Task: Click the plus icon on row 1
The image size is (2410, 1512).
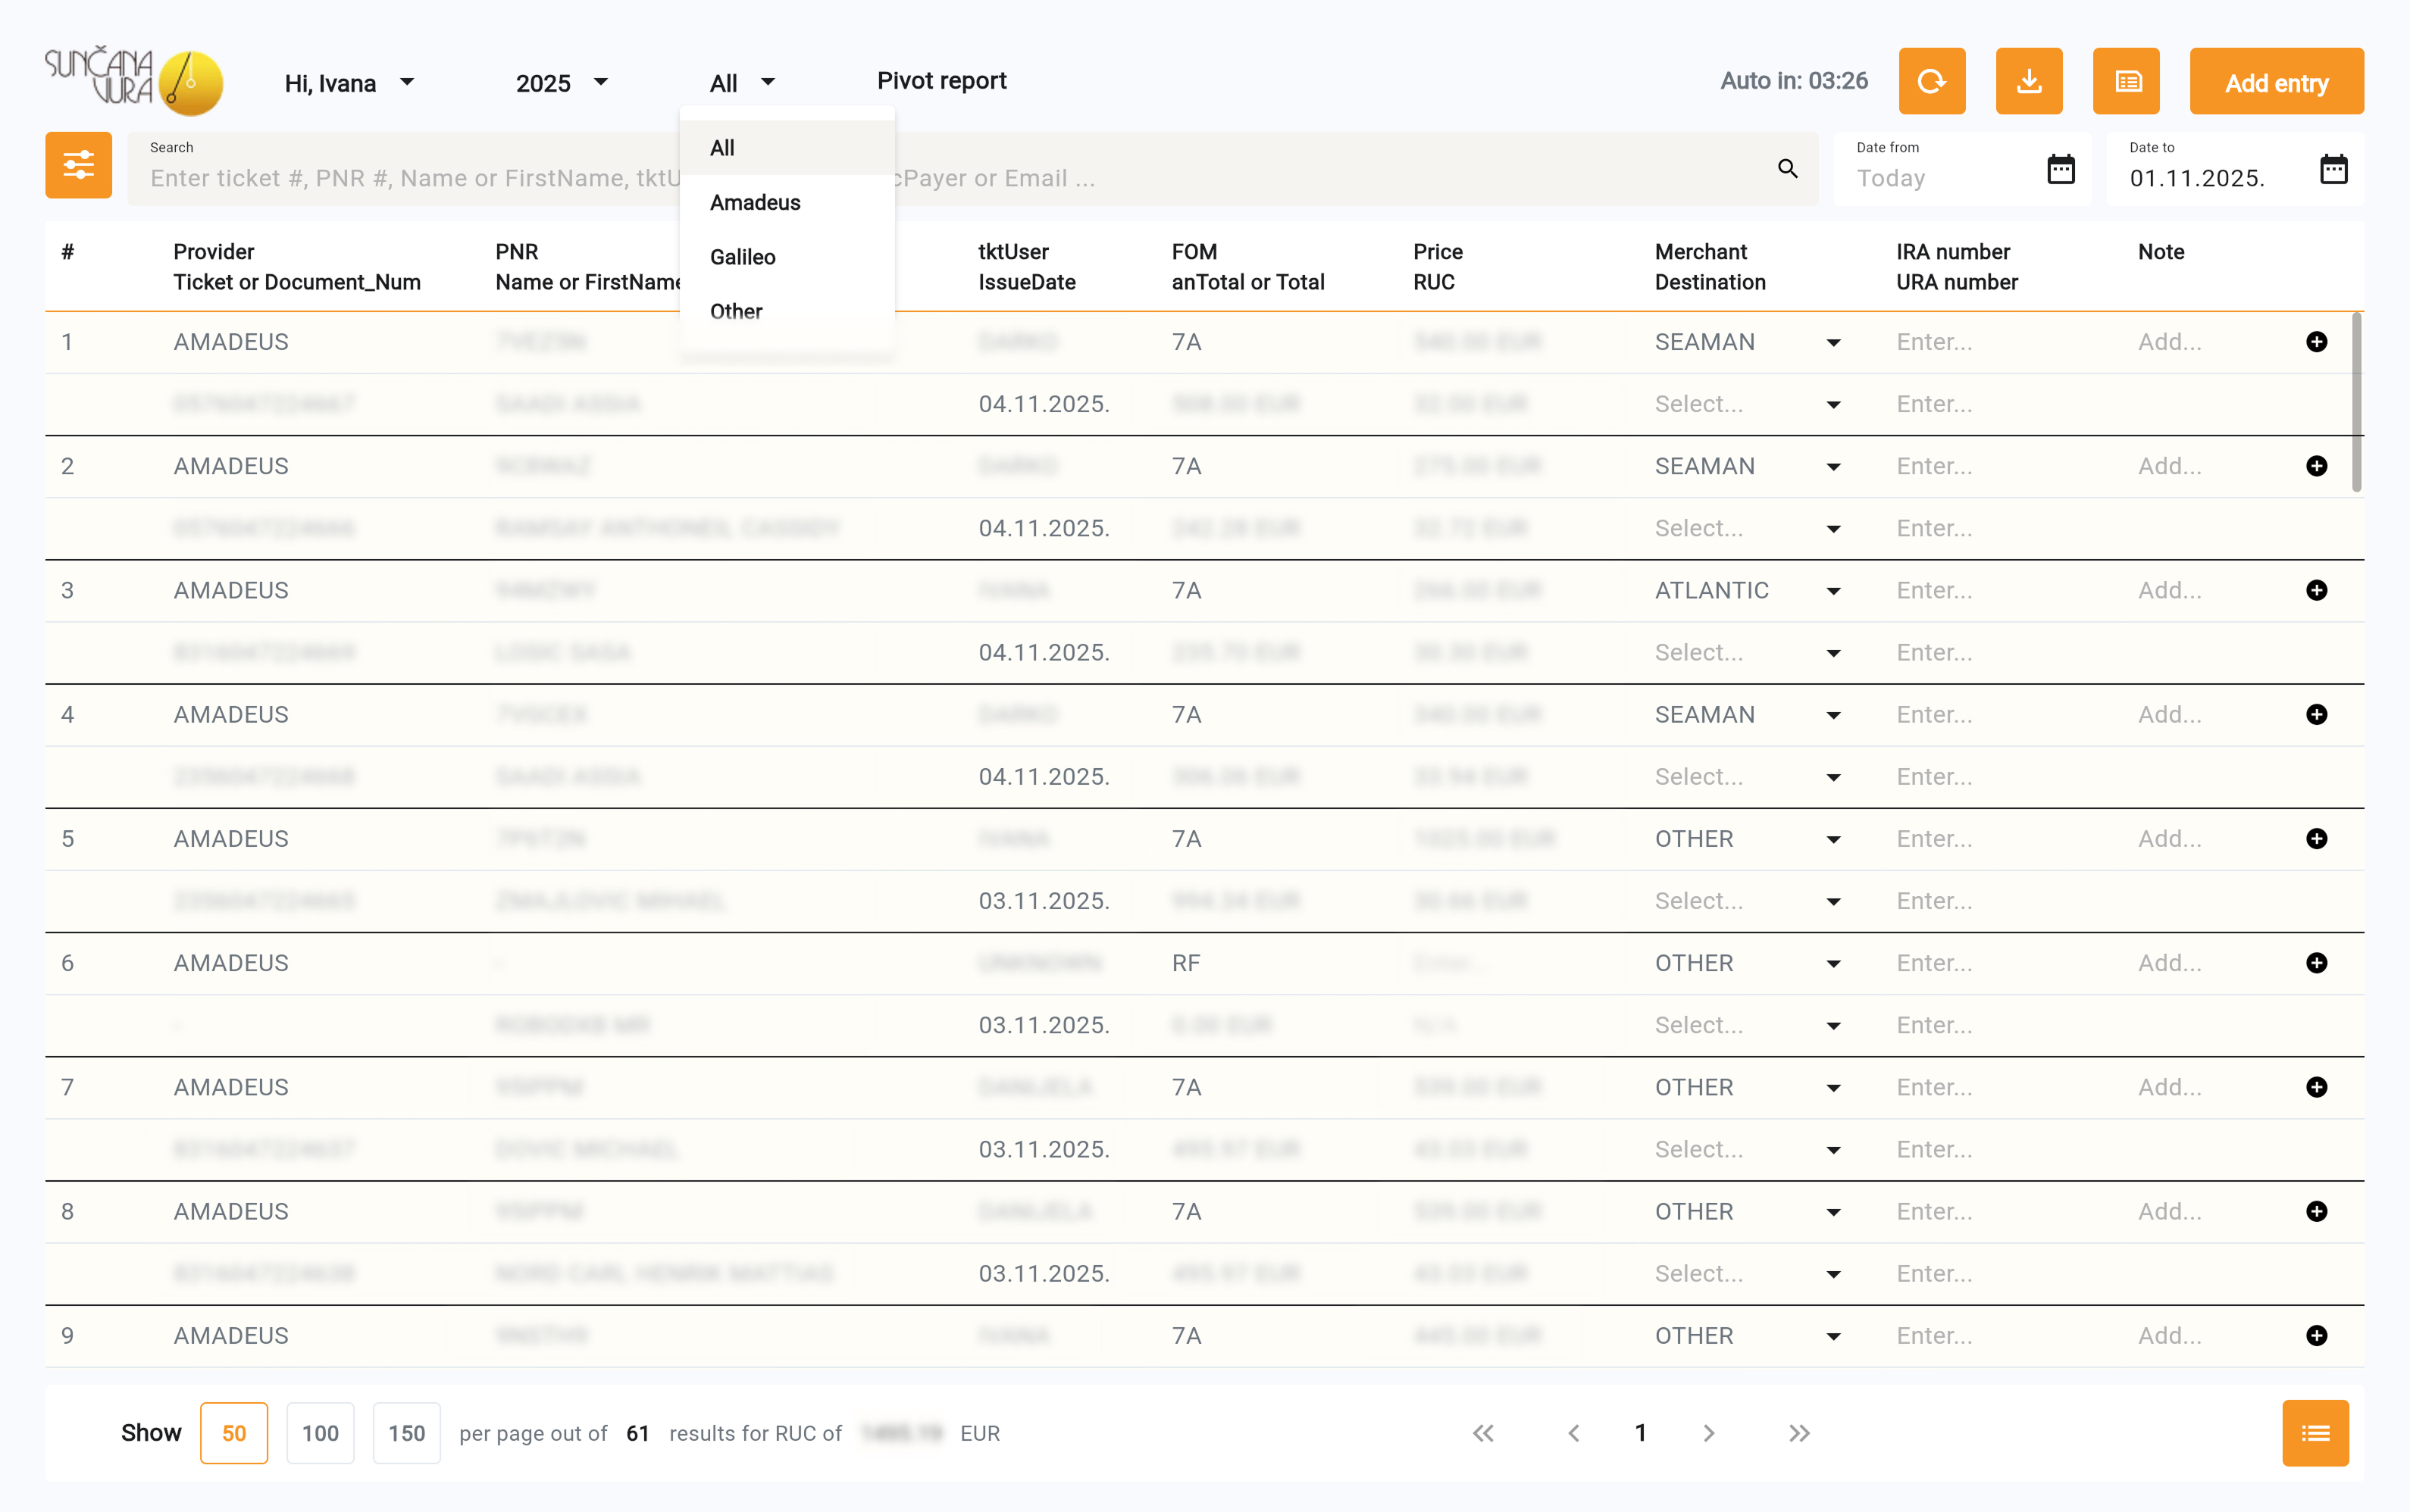Action: pos(2316,342)
